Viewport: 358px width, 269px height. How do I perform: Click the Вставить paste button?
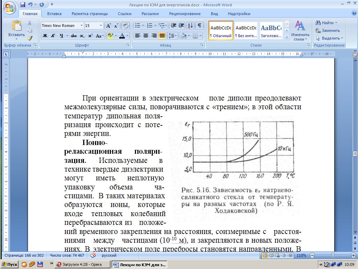[17, 30]
